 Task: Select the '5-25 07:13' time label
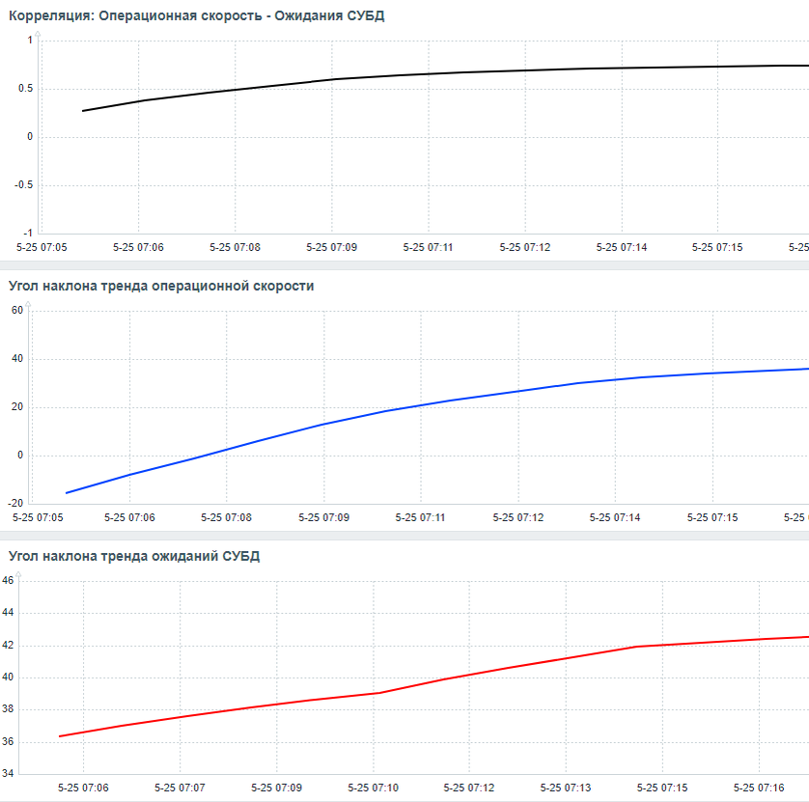(566, 788)
